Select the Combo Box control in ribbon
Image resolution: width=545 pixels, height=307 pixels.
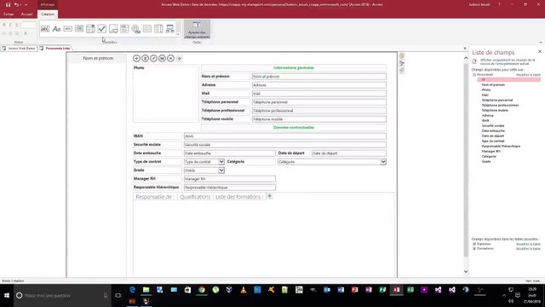coord(90,29)
